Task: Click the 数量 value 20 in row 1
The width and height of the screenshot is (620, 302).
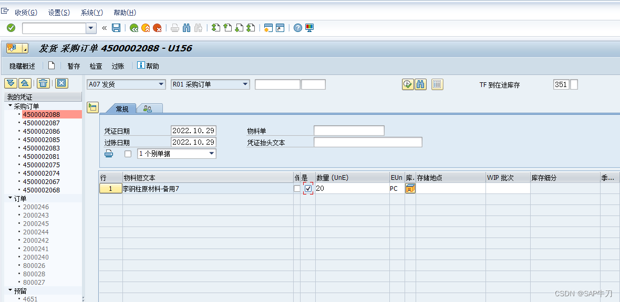Action: [353, 189]
